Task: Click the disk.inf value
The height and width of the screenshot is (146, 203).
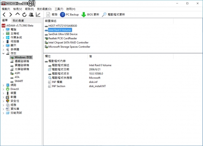Action: [93, 82]
